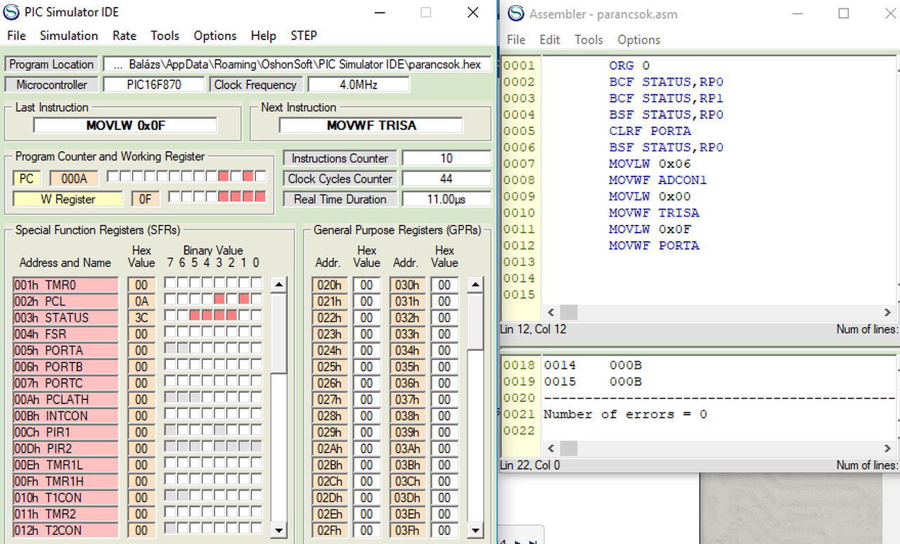Open the Assembler Tools menu
This screenshot has height=544, width=900.
click(589, 40)
